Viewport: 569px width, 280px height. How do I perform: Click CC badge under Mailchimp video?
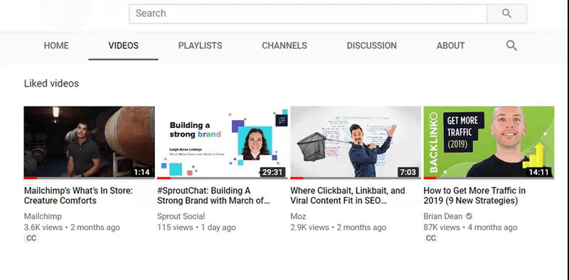click(x=31, y=238)
